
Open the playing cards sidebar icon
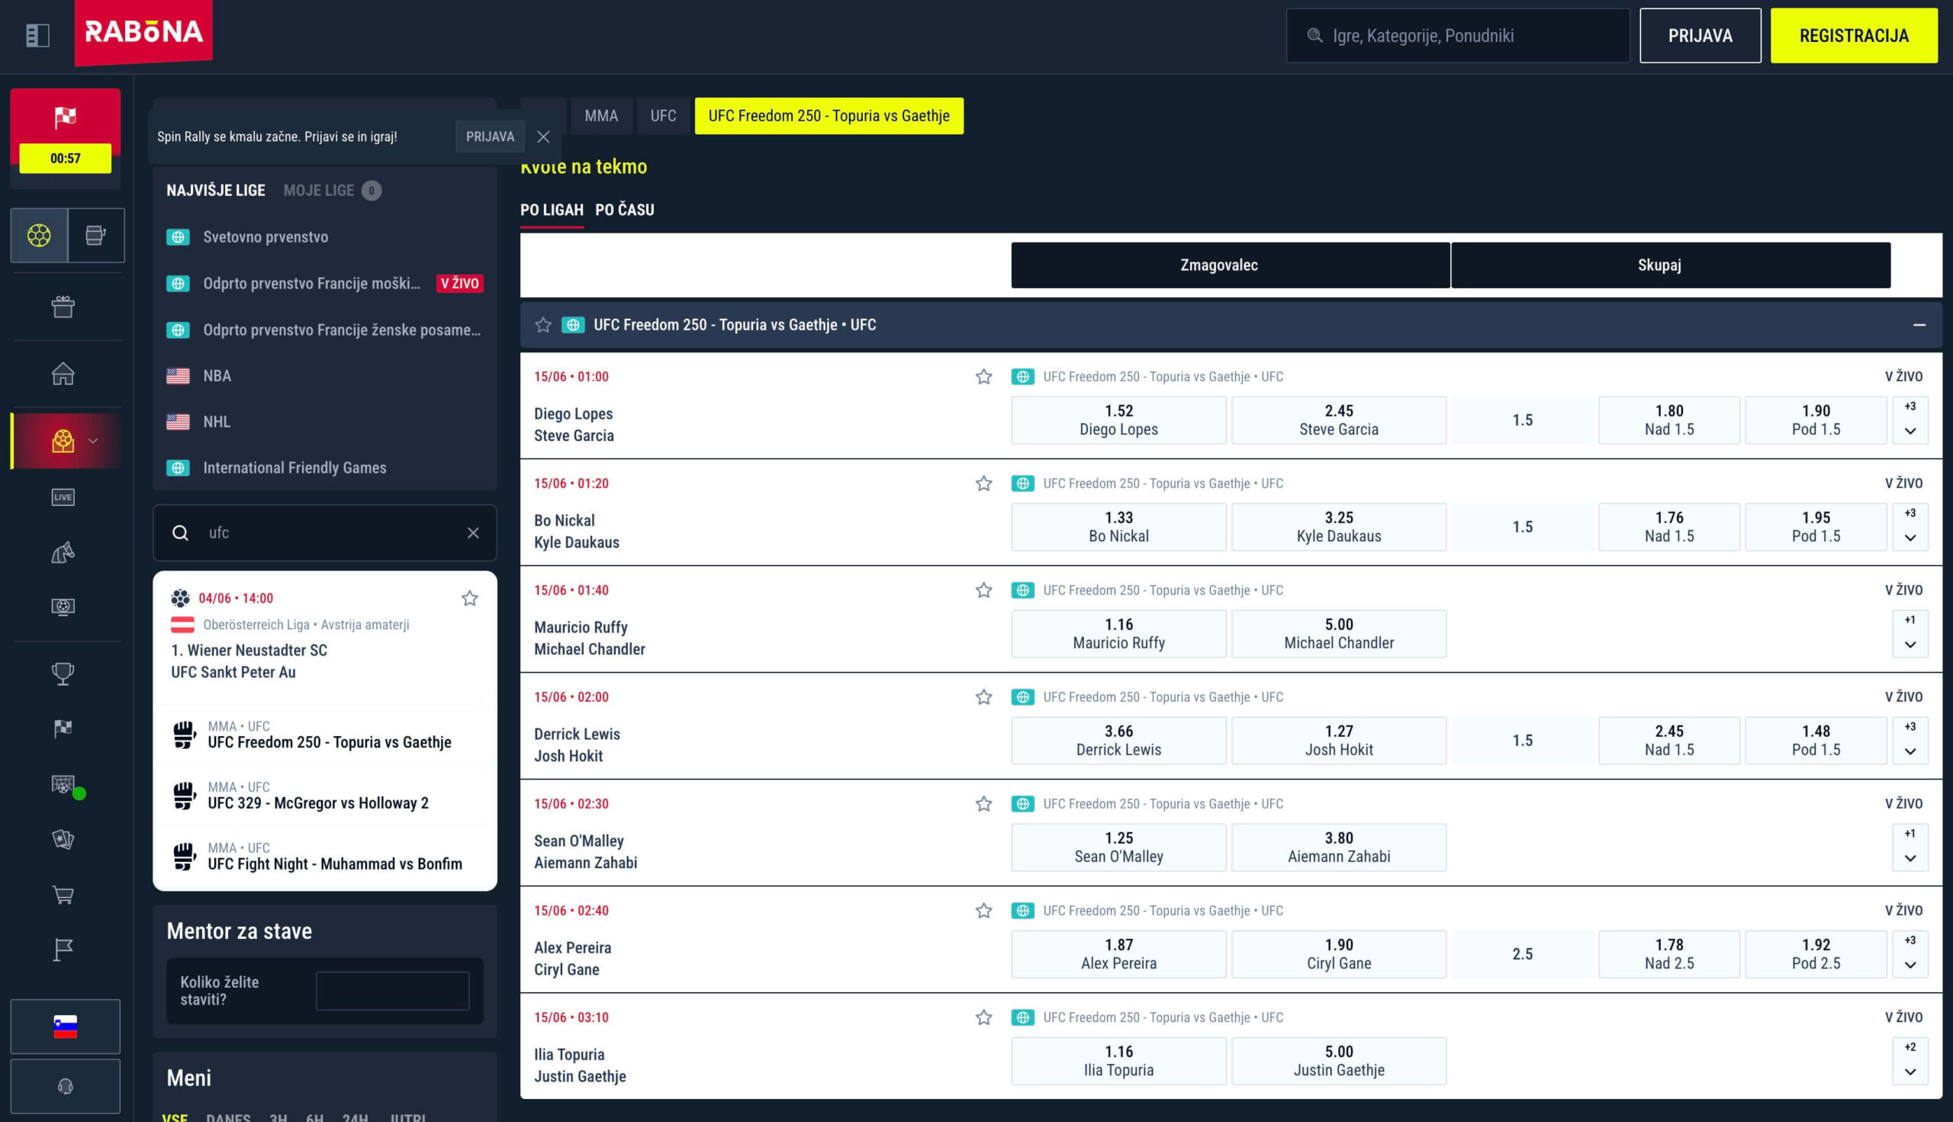pyautogui.click(x=63, y=839)
